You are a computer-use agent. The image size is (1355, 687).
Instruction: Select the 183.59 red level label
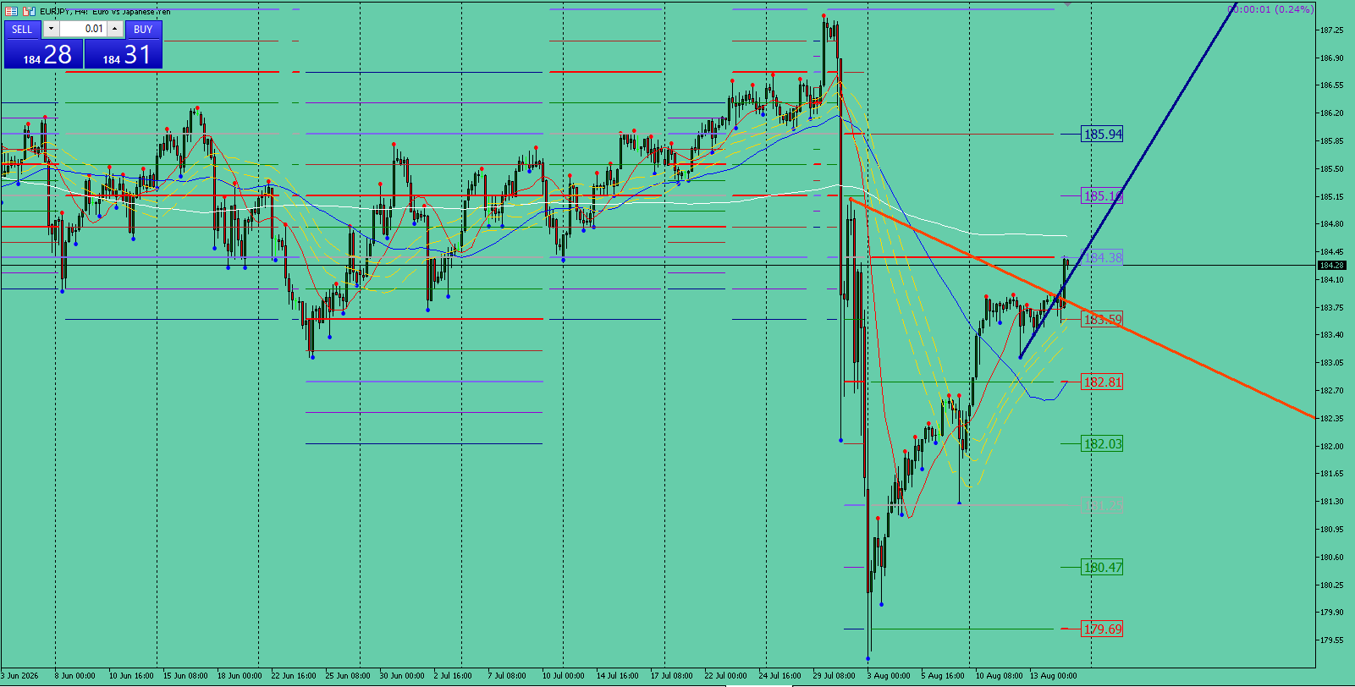coord(1103,320)
